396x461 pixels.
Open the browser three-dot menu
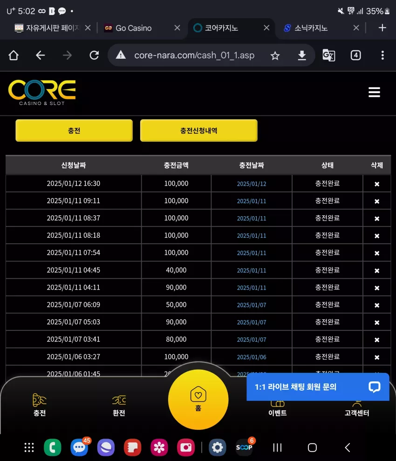[x=382, y=55]
